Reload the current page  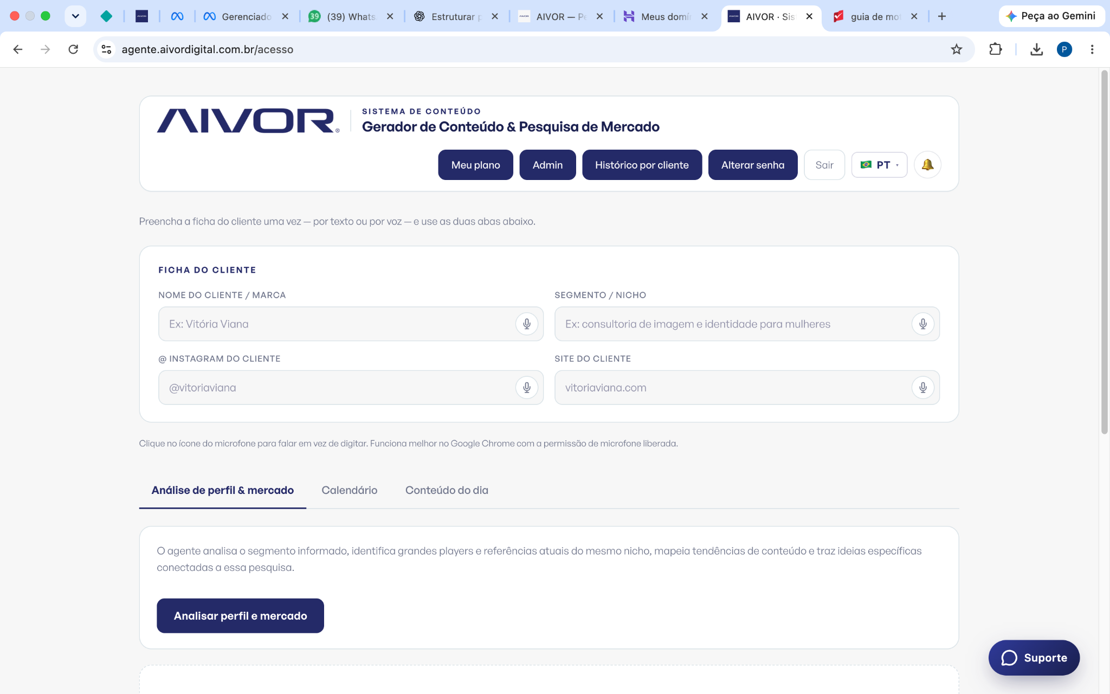click(x=73, y=49)
